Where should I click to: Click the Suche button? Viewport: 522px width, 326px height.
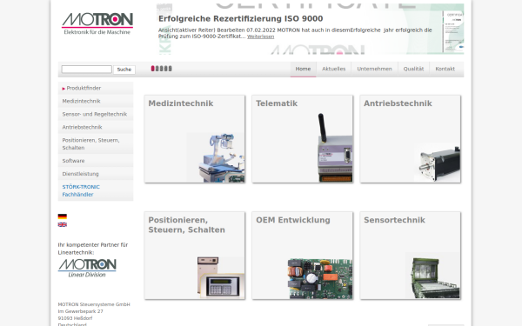[x=124, y=70]
